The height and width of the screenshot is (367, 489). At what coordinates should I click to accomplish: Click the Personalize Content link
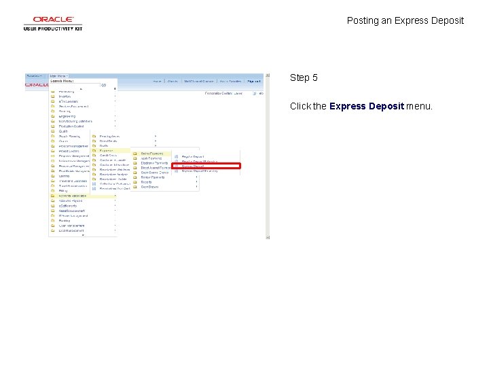pyautogui.click(x=218, y=93)
